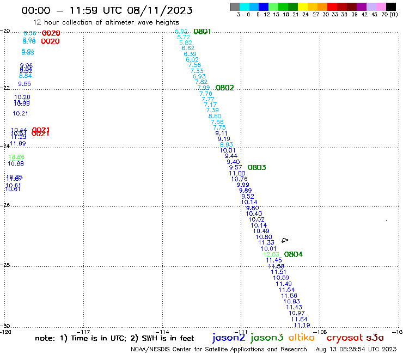Click the 9.57 value beside 0803

coord(236,168)
